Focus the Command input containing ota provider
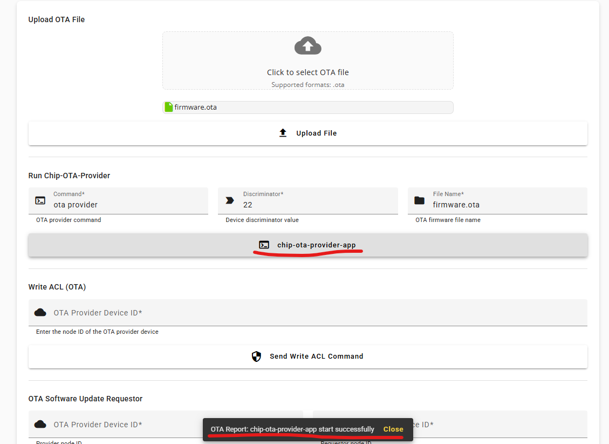Image resolution: width=609 pixels, height=444 pixels. [127, 205]
